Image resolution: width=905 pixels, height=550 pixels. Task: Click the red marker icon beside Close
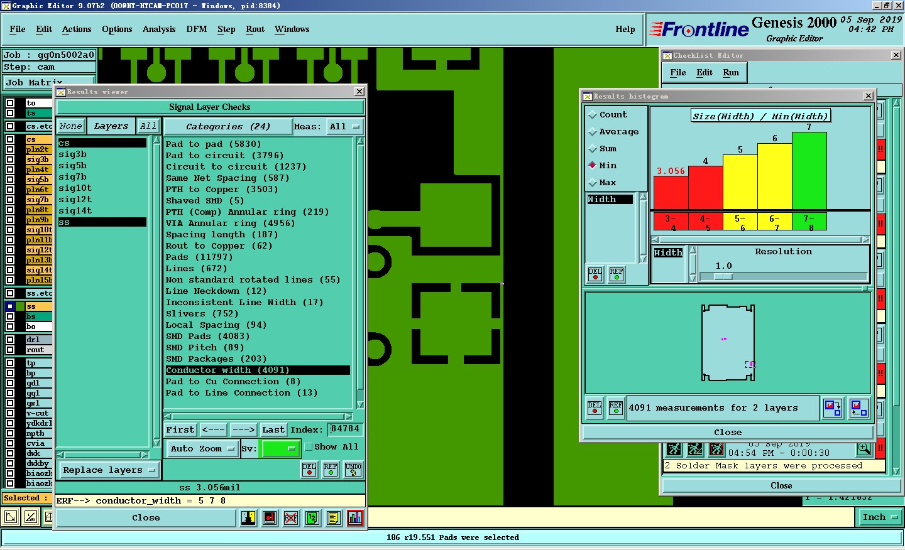point(270,518)
